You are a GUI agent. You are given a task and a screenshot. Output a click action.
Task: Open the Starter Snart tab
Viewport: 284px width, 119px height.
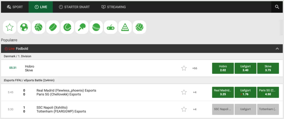tap(74, 7)
